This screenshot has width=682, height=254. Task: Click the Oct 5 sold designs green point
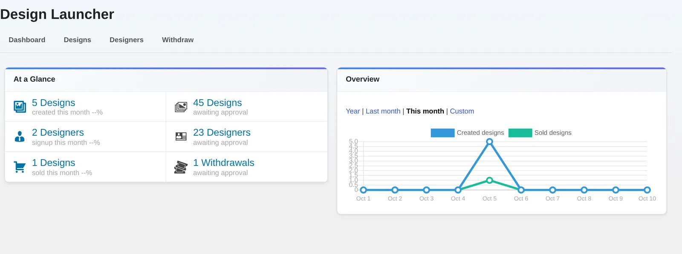489,180
